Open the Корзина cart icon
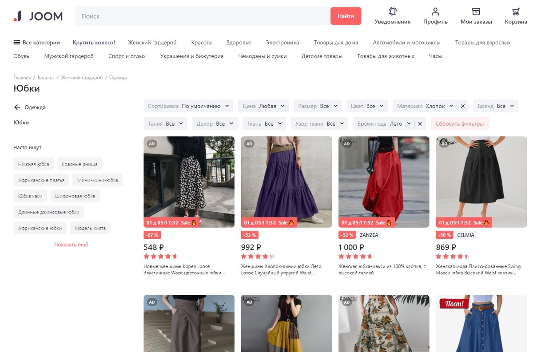 [516, 12]
